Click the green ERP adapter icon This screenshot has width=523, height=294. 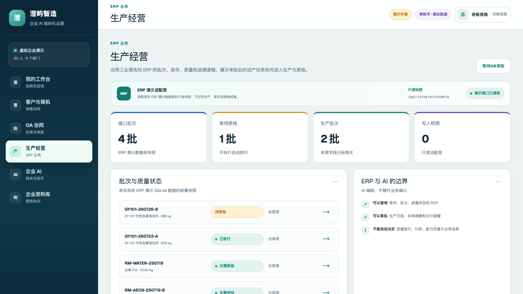click(x=124, y=94)
